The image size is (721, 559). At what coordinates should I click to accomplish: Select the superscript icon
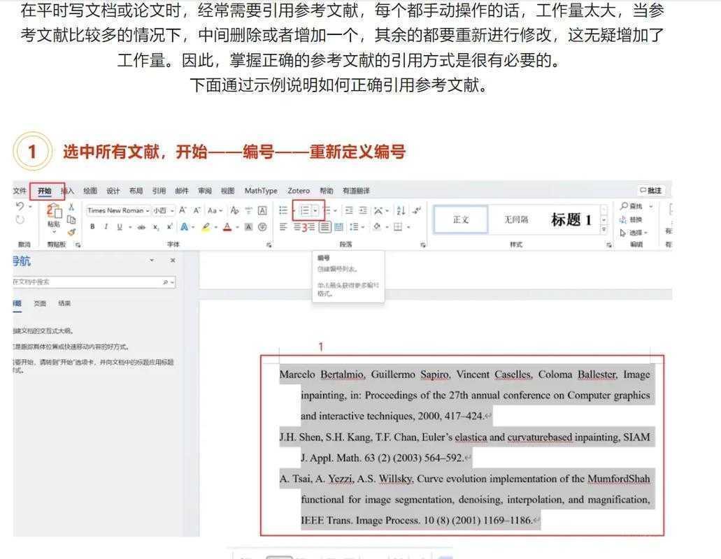pyautogui.click(x=169, y=226)
